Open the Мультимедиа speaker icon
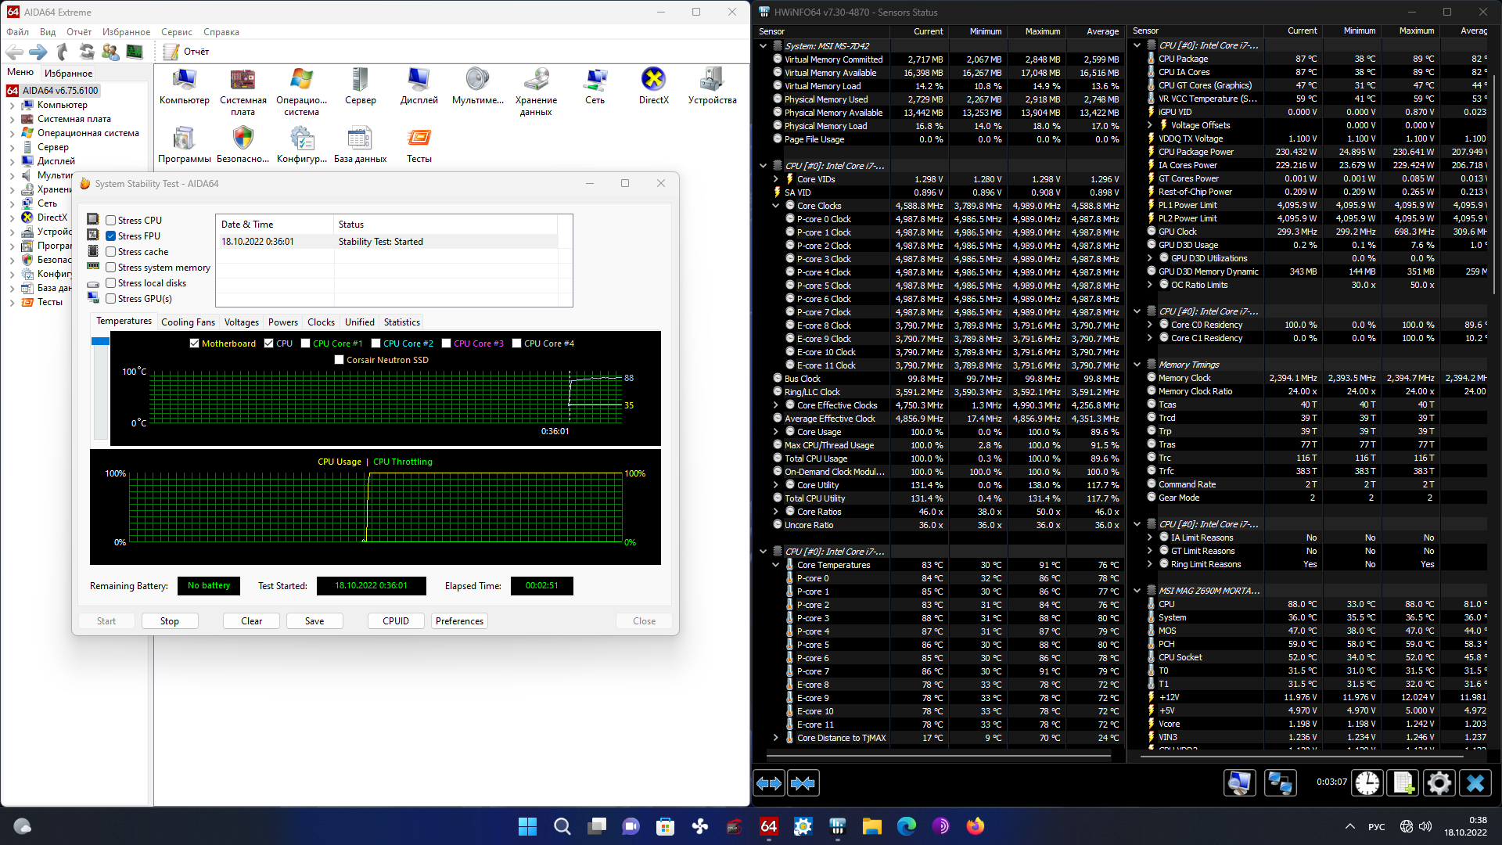 [x=477, y=80]
